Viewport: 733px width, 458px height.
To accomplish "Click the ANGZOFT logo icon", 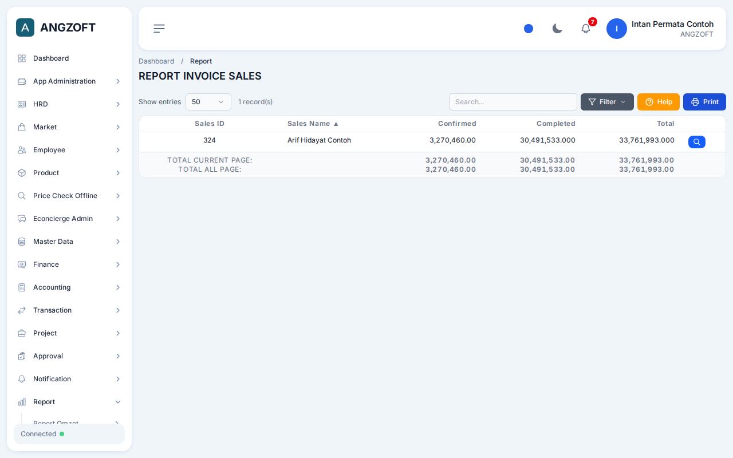I will coord(25,27).
